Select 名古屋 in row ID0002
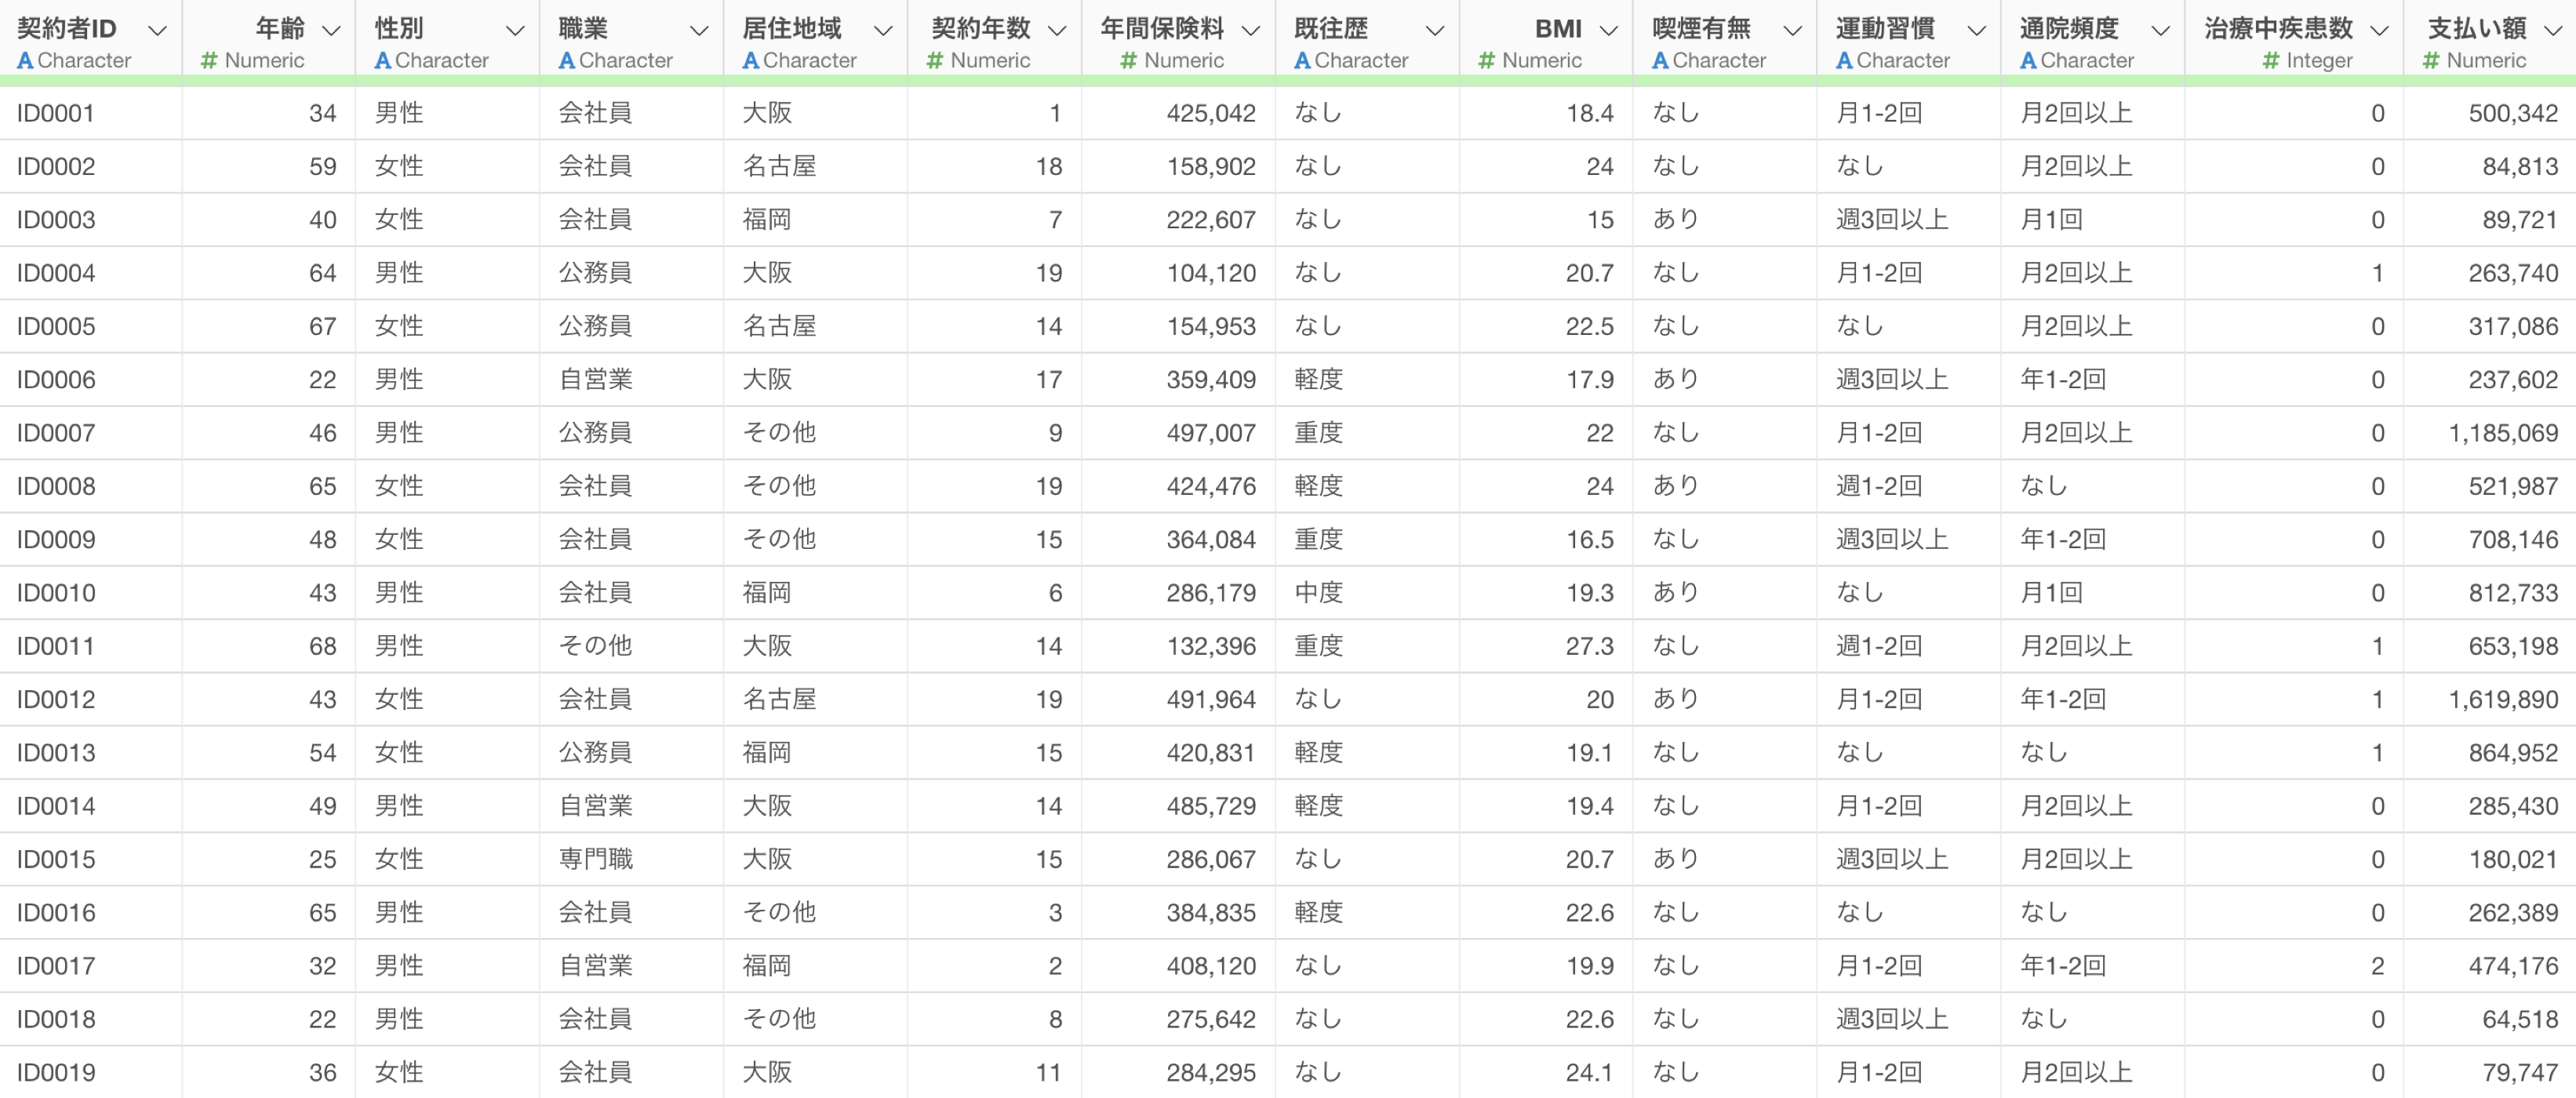The width and height of the screenshot is (2576, 1098). coord(780,166)
